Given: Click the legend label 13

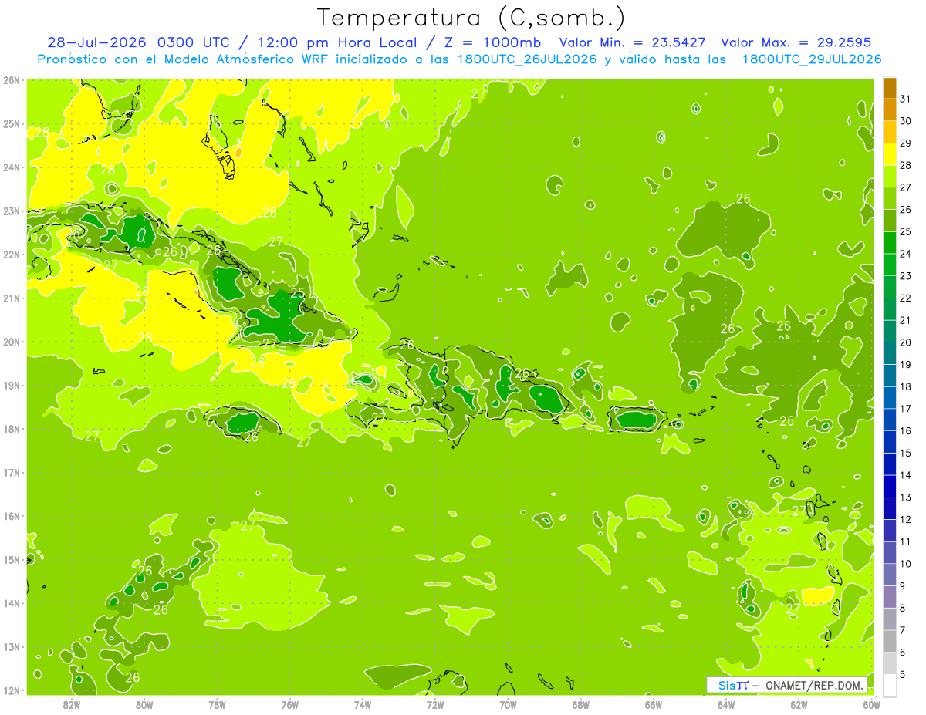Looking at the screenshot, I should tap(906, 497).
